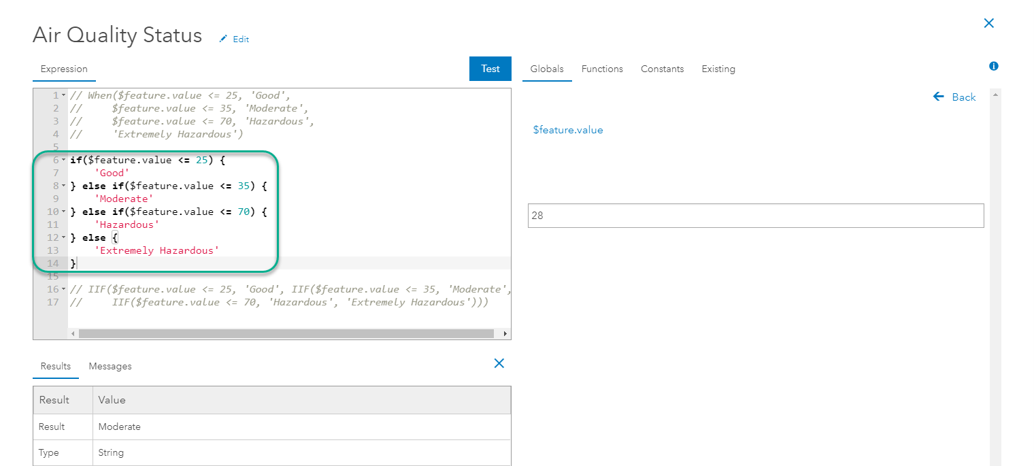Click the test value input field containing 28
This screenshot has height=466, width=1034.
click(x=756, y=216)
